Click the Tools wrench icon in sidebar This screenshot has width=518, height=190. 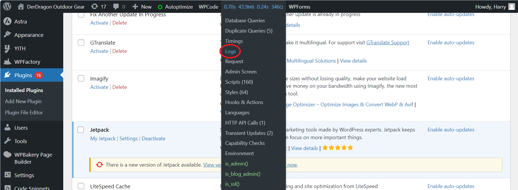(7, 141)
